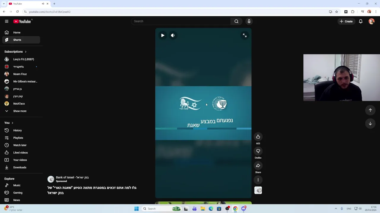
Task: Click the channel sound thumbnail below the more menu
Action: [258, 190]
